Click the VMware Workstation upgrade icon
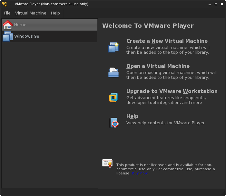The height and width of the screenshot is (196, 226). pyautogui.click(x=113, y=98)
